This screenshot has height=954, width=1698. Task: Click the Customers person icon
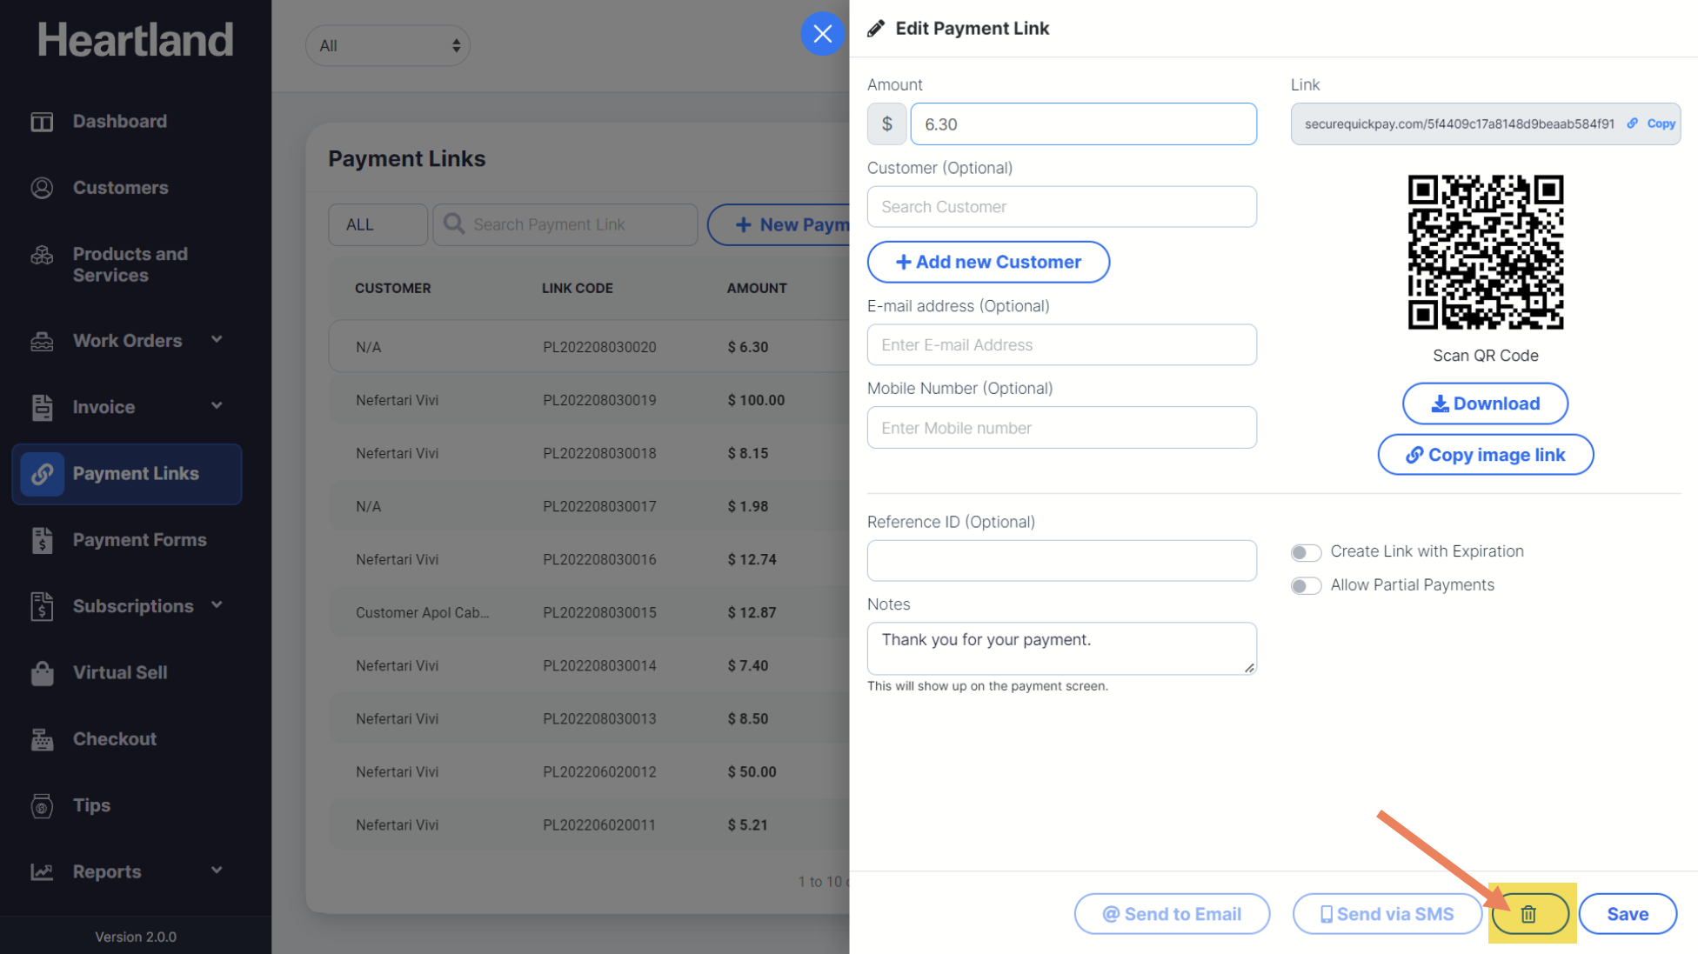[x=42, y=188]
